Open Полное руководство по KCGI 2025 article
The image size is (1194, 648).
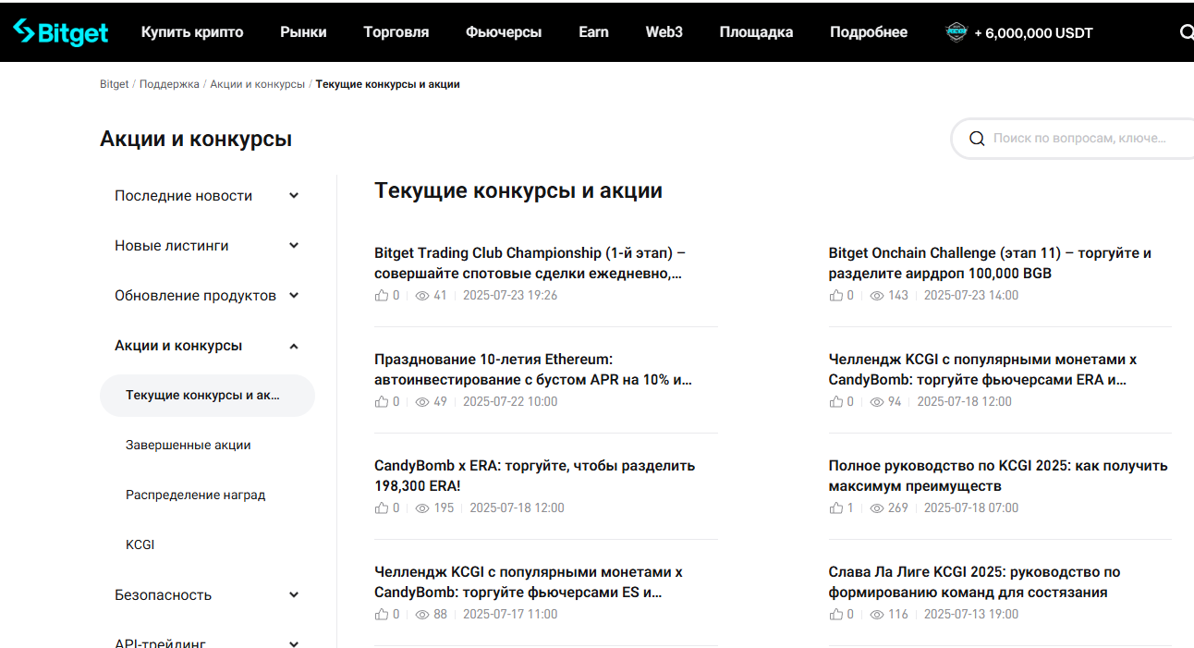click(x=998, y=476)
